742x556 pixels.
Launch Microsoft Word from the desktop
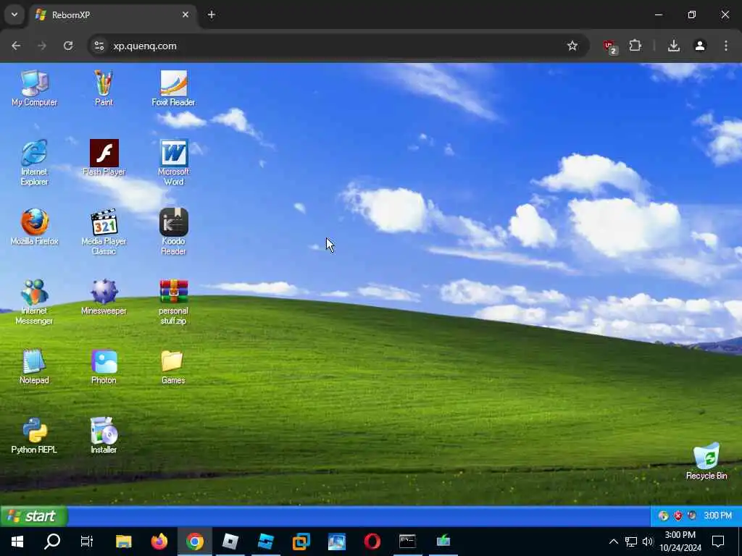point(173,162)
